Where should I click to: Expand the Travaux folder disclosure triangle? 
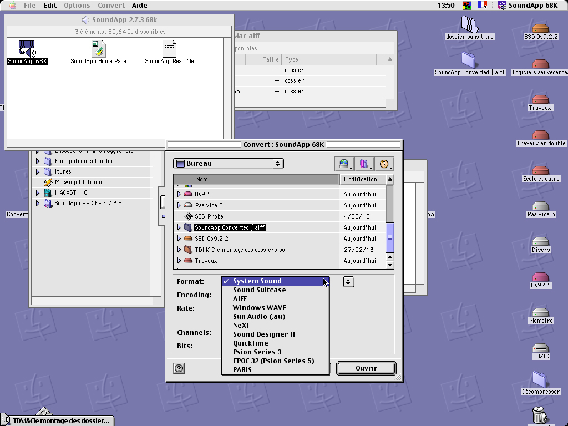click(179, 261)
